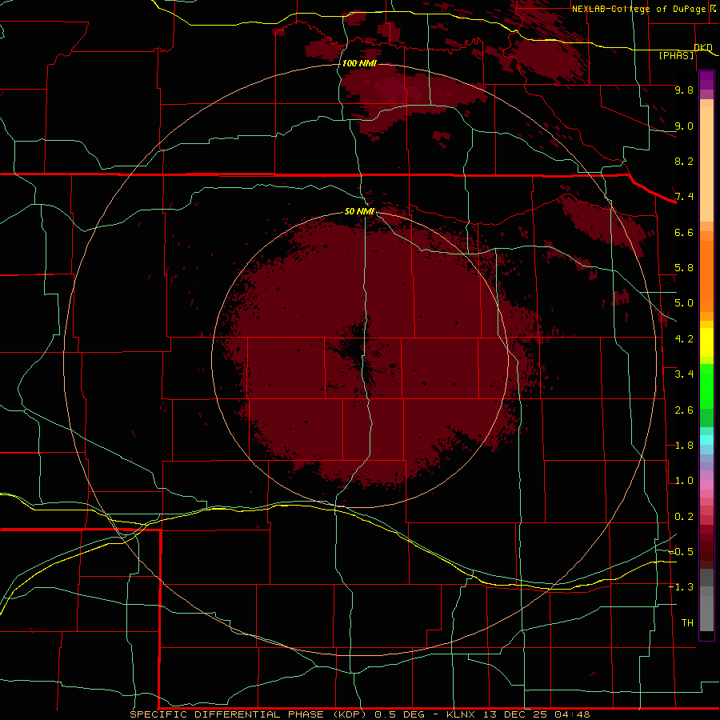This screenshot has height=720, width=720.
Task: Click the 9.8 value on color scale
Action: (x=684, y=90)
